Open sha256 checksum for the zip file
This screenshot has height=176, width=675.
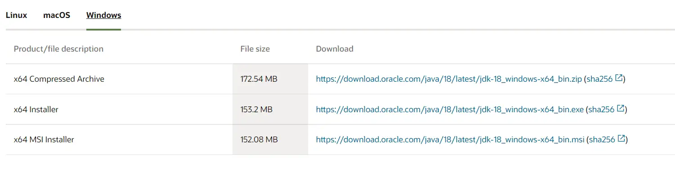[599, 79]
